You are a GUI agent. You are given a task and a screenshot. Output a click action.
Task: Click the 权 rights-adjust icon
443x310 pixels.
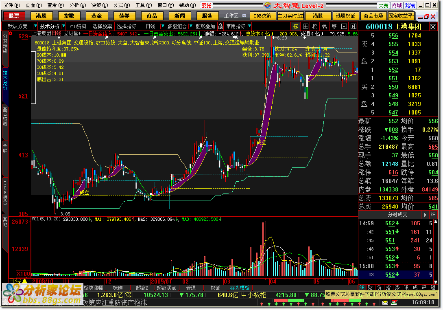coord(315,26)
